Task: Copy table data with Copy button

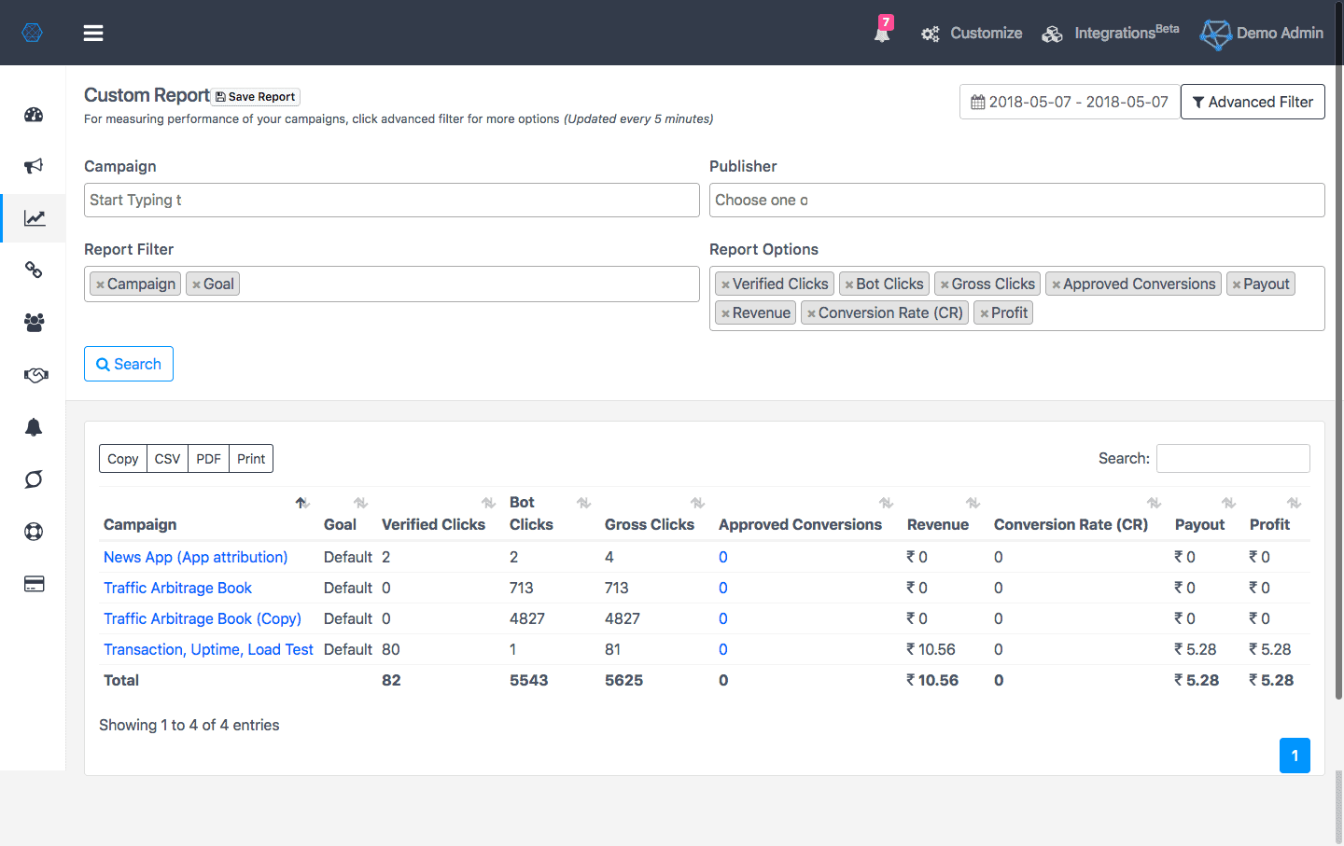Action: click(x=123, y=459)
